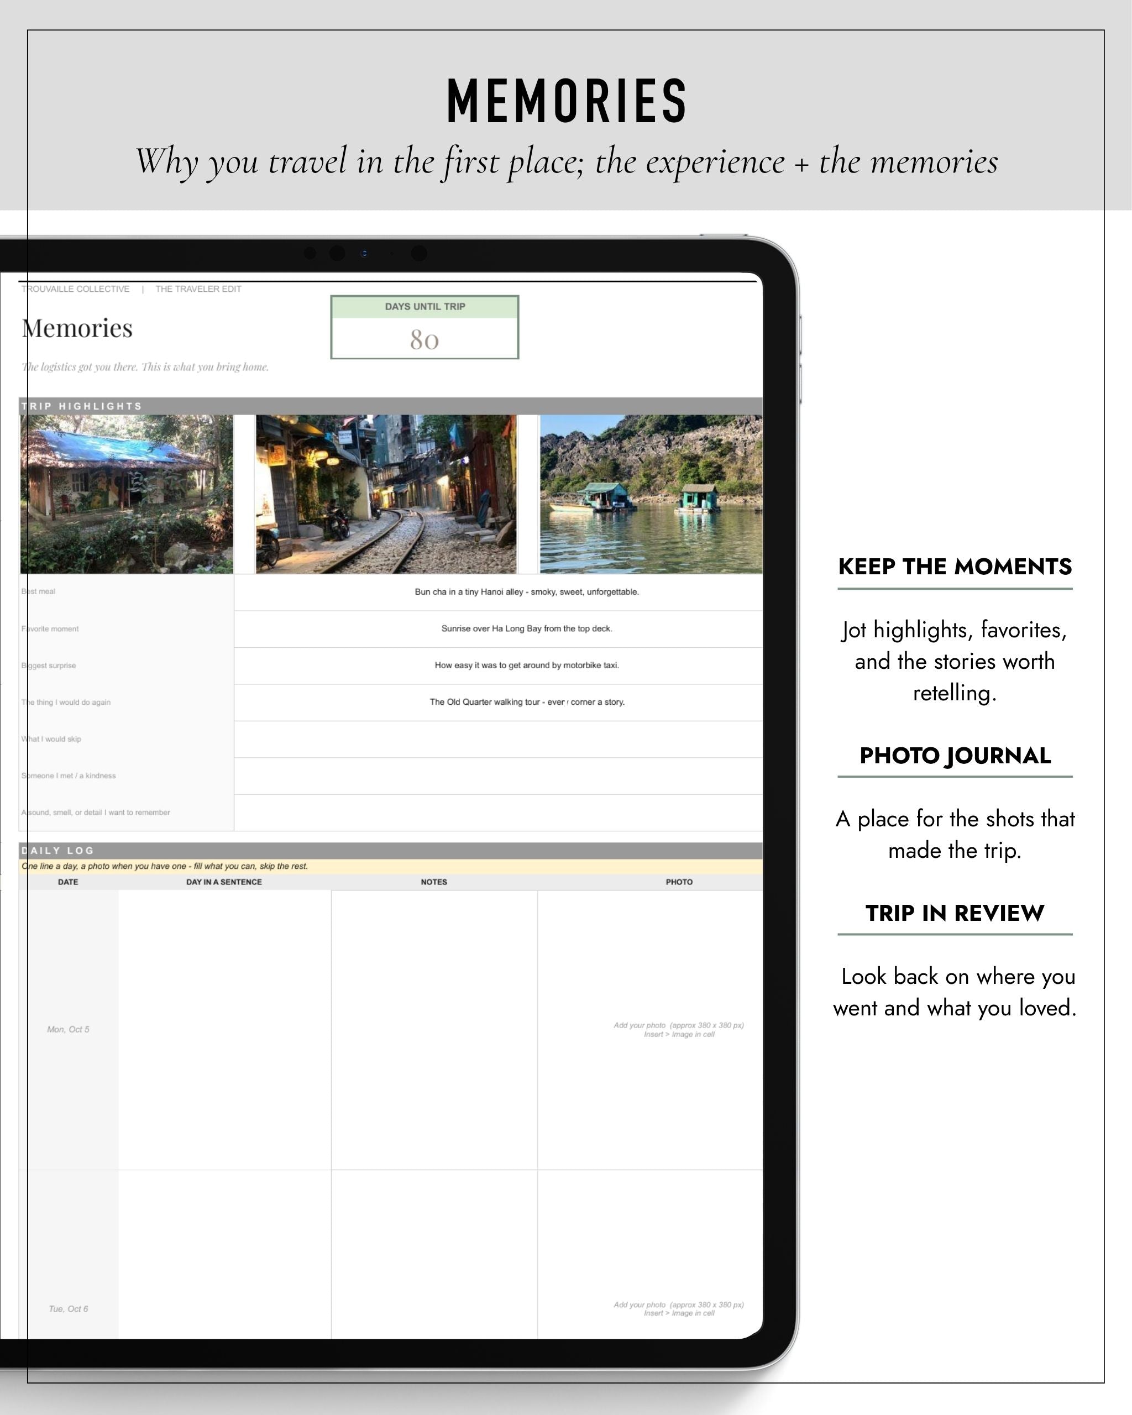The height and width of the screenshot is (1415, 1132).
Task: Click 'Someone I met / a kindness' label
Action: (68, 775)
